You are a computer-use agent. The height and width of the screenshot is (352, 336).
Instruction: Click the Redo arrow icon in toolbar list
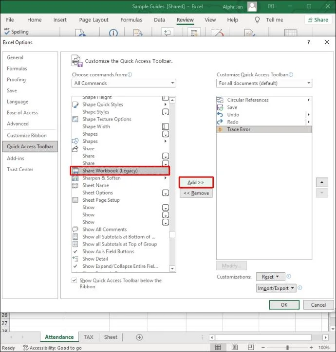220,122
